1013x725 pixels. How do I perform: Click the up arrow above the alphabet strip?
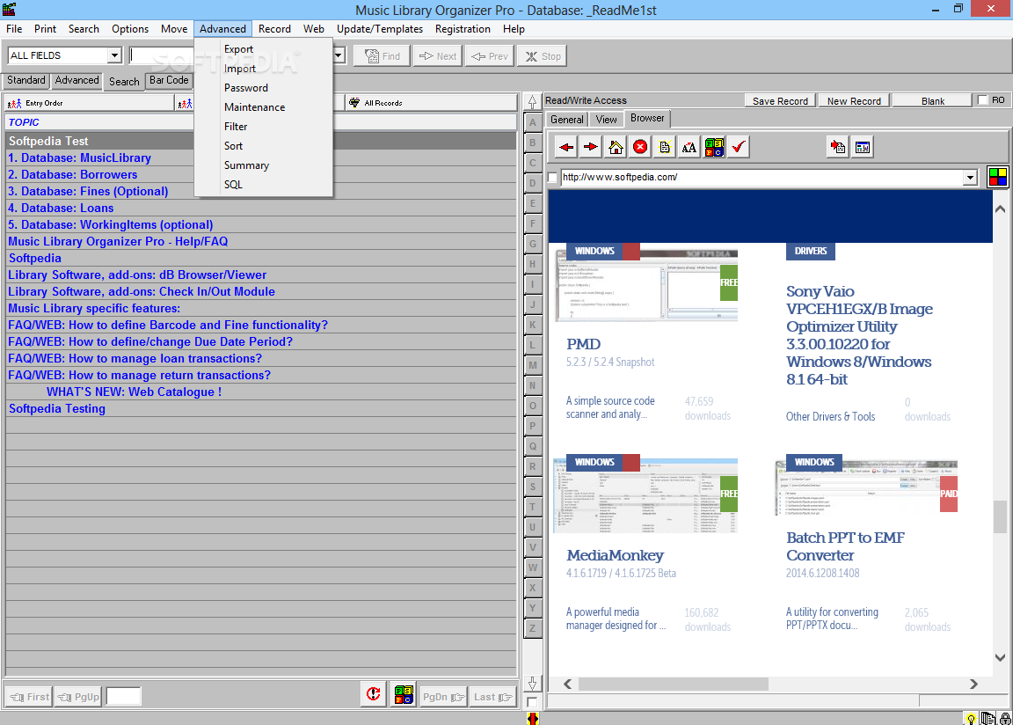(x=532, y=102)
